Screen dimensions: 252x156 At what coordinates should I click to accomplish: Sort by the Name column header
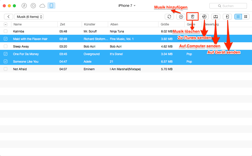click(34, 24)
